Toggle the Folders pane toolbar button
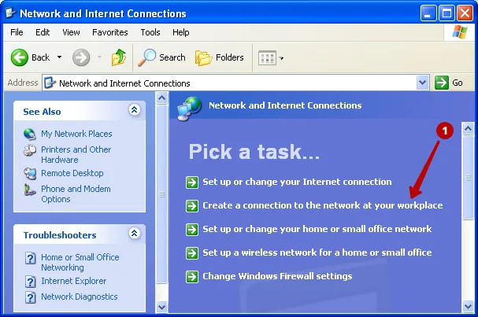Viewport: 478px width, 317px height. click(x=220, y=57)
